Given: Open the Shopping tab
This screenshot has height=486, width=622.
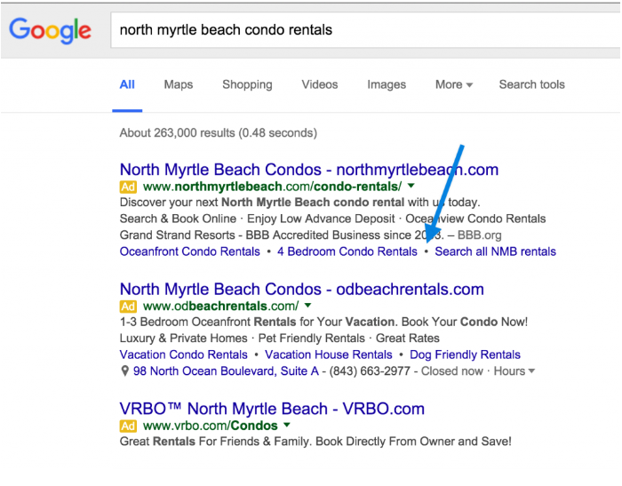Looking at the screenshot, I should coord(247,84).
